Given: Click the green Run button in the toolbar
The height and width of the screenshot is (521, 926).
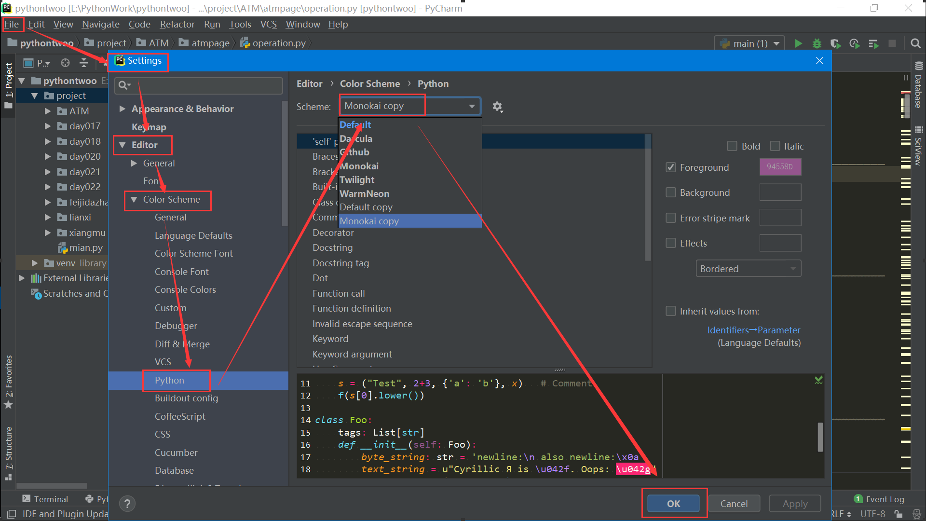Looking at the screenshot, I should click(x=798, y=43).
